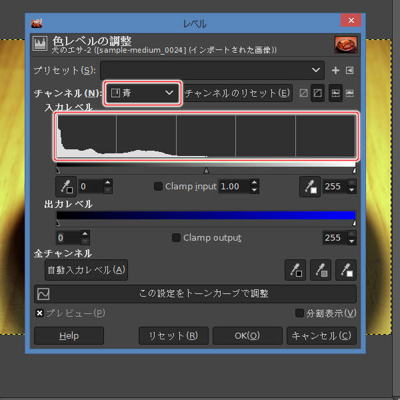This screenshot has width=400, height=400.
Task: Decrease high output value 255 stepper
Action: pyautogui.click(x=352, y=241)
